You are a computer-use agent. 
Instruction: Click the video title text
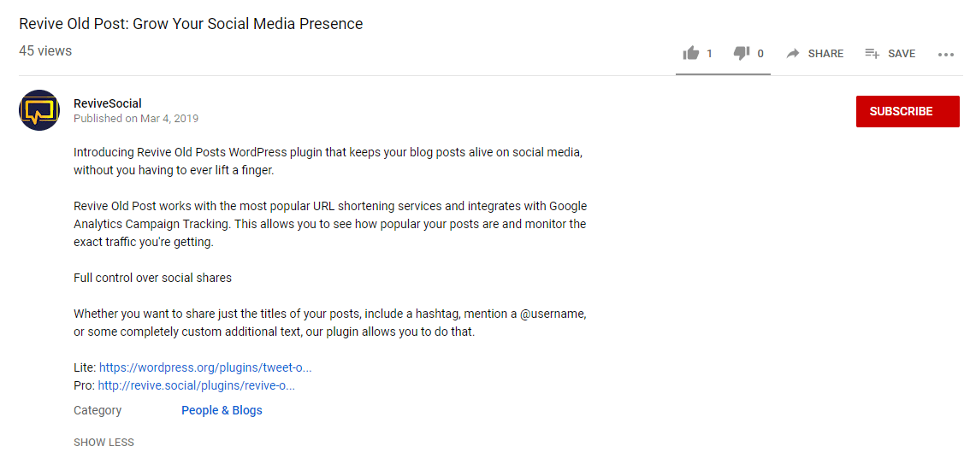[191, 24]
